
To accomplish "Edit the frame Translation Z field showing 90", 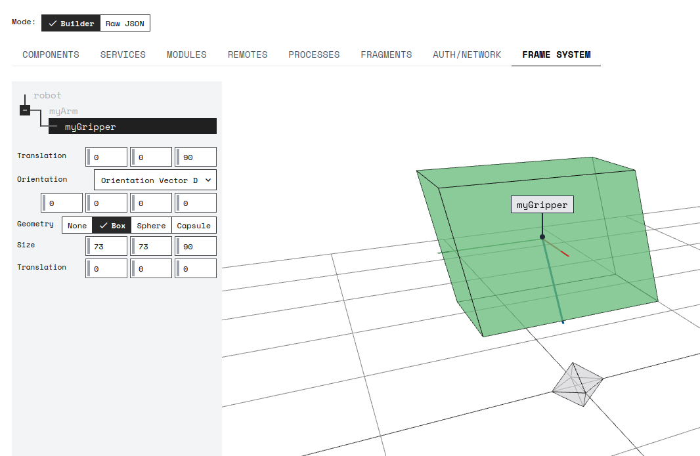I will tap(197, 157).
